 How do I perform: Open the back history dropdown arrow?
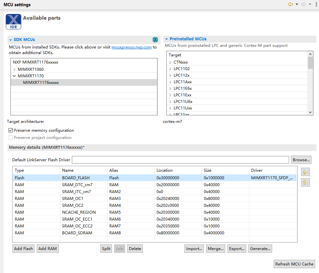coord(297,4)
